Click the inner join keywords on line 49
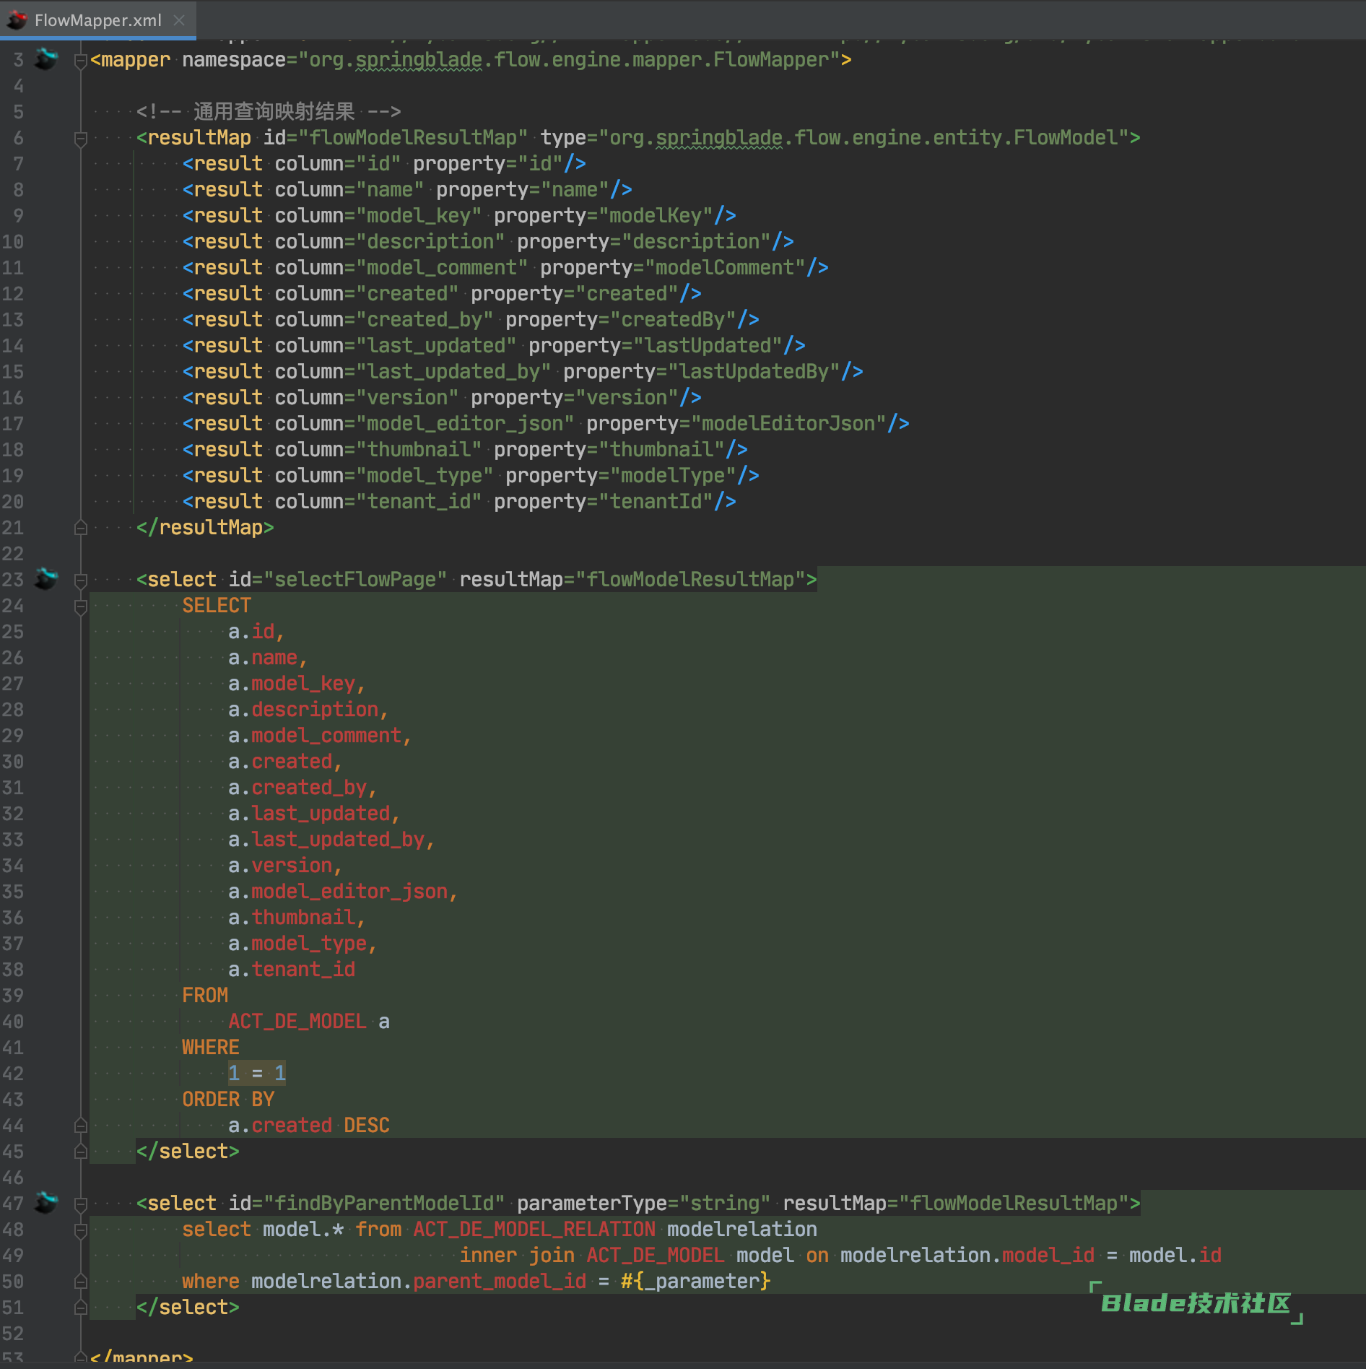The height and width of the screenshot is (1369, 1366). click(x=517, y=1256)
